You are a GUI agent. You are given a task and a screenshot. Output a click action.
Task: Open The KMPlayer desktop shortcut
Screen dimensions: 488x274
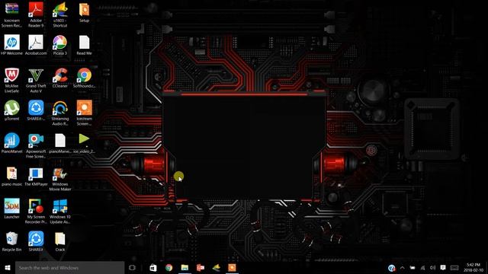point(36,176)
